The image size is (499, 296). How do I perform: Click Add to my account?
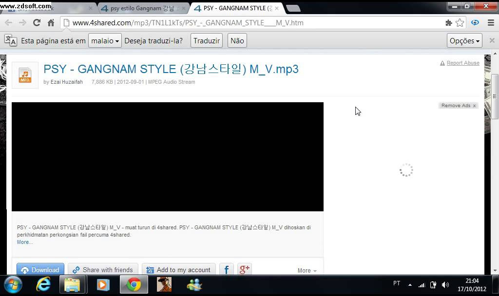[x=178, y=270]
